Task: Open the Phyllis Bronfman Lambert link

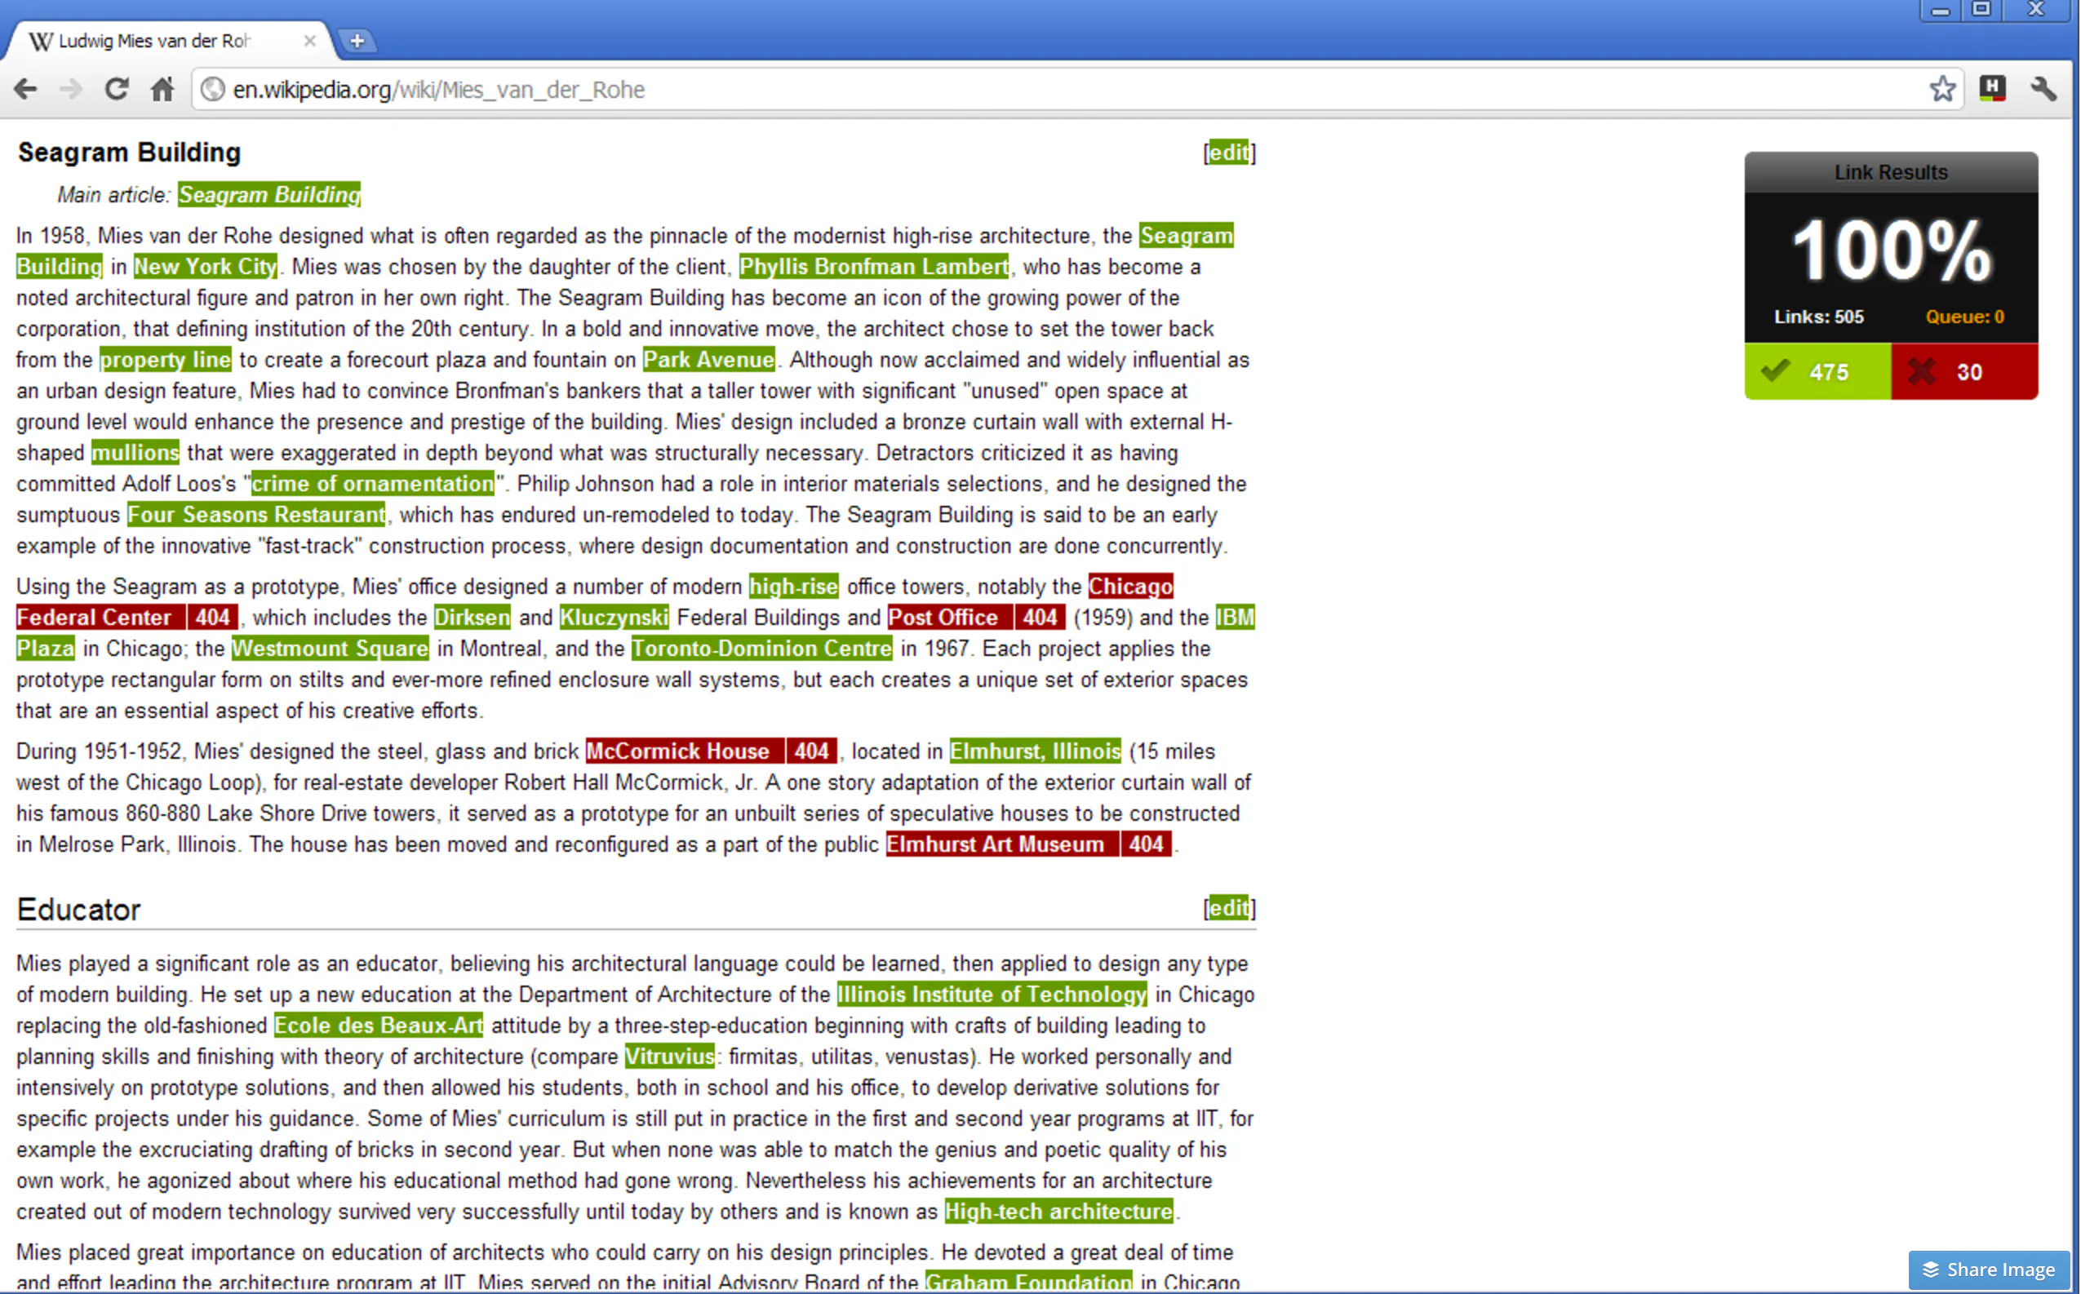Action: 874,266
